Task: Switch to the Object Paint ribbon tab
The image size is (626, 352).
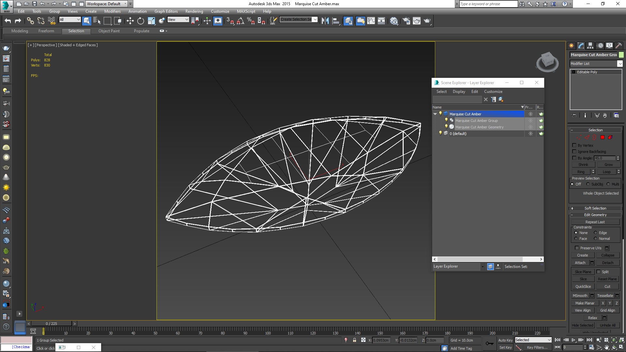Action: 109,31
